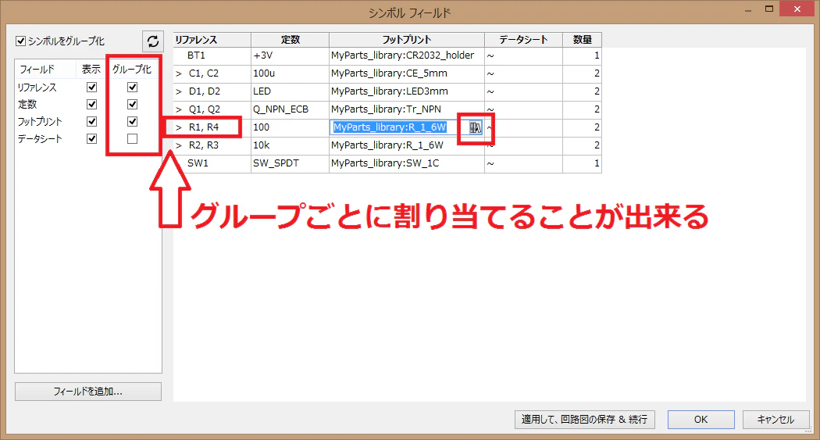Select the SW_SPDT value cell
Screen dimensions: 820x440
coord(290,163)
